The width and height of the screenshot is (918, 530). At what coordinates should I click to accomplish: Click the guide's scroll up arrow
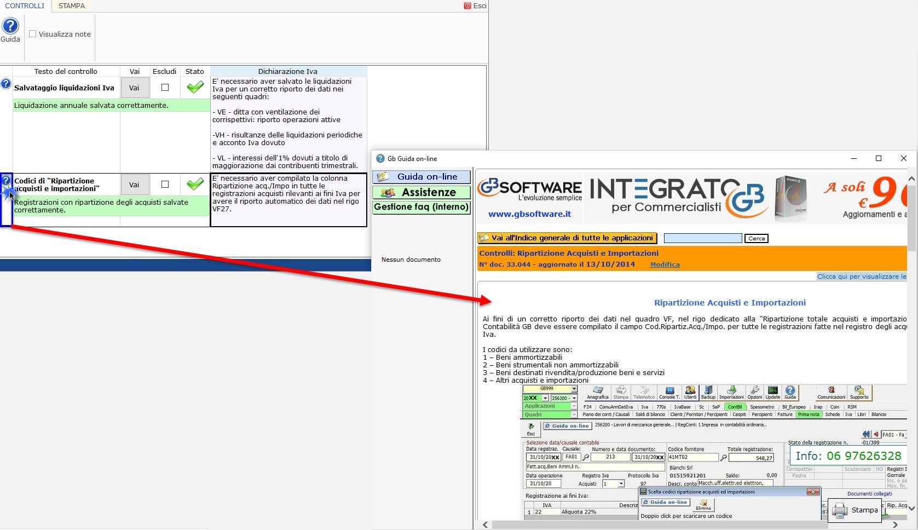click(x=911, y=179)
